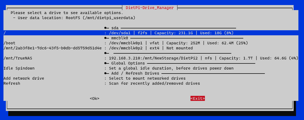Click the 'User data location' info line
The image size is (304, 120).
74,18
